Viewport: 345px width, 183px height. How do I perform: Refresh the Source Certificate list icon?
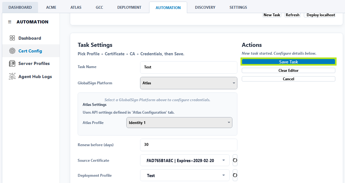[x=235, y=160]
